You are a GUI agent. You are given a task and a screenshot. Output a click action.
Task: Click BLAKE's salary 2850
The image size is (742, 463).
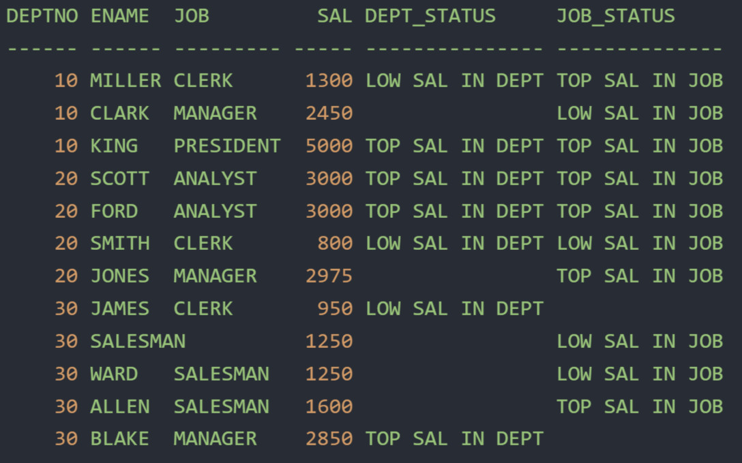329,439
